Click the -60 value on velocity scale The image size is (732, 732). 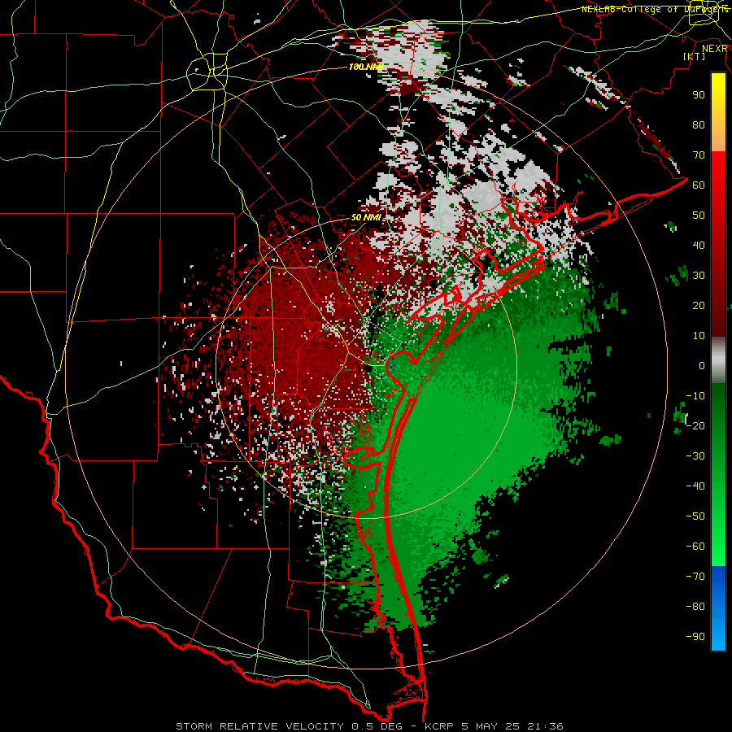pyautogui.click(x=695, y=547)
